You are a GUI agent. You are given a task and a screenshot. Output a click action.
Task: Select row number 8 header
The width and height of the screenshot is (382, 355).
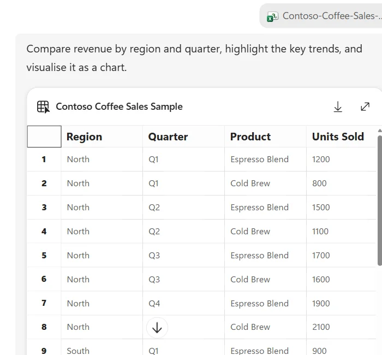[x=44, y=327]
